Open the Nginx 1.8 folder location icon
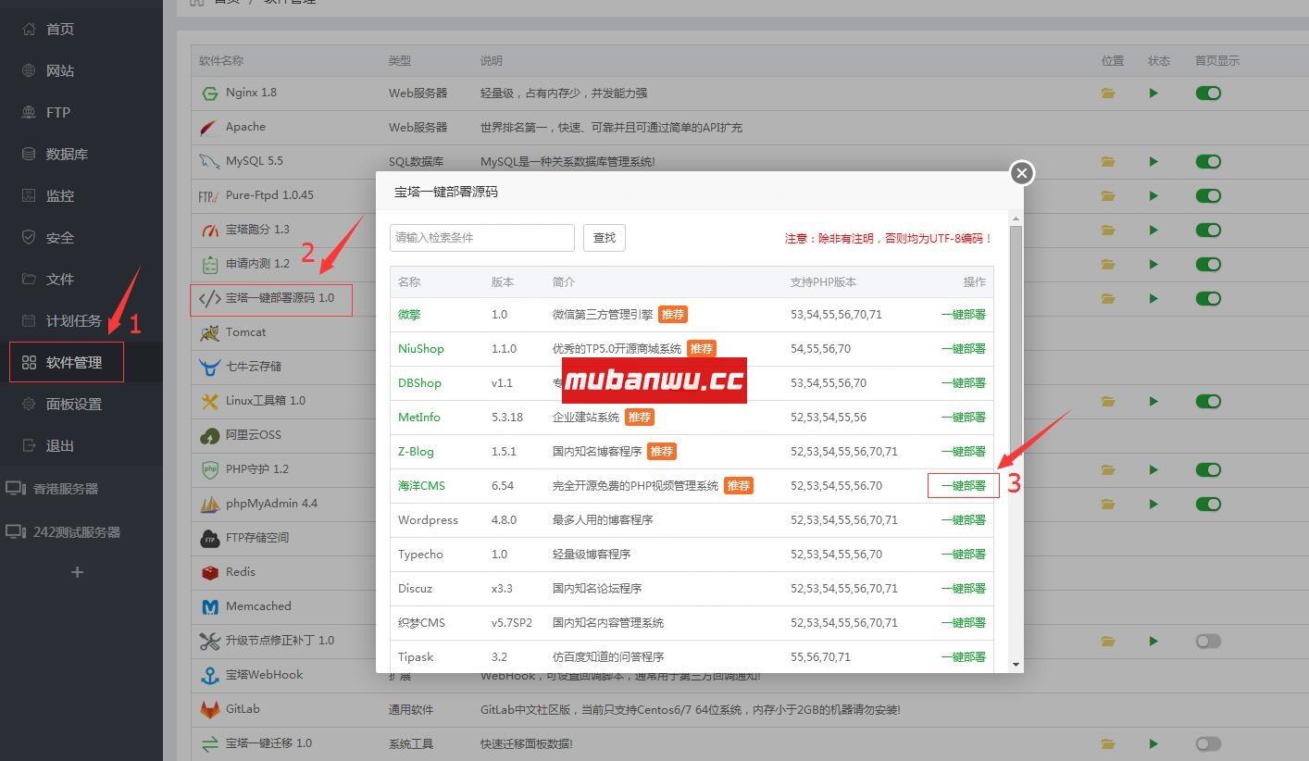Image resolution: width=1309 pixels, height=761 pixels. point(1108,93)
